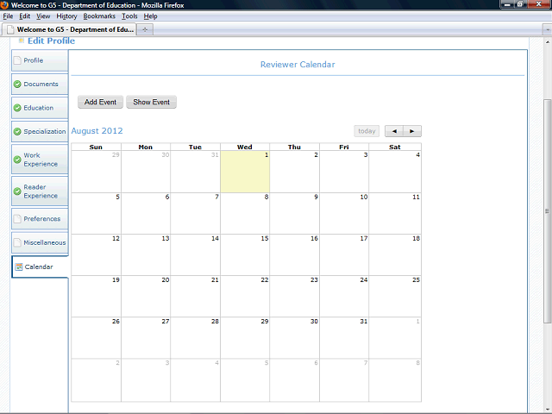Select August 24 day cell
This screenshot has height=414, width=552.
344,297
